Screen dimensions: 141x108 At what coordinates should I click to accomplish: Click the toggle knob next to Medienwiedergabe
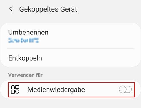123,89
